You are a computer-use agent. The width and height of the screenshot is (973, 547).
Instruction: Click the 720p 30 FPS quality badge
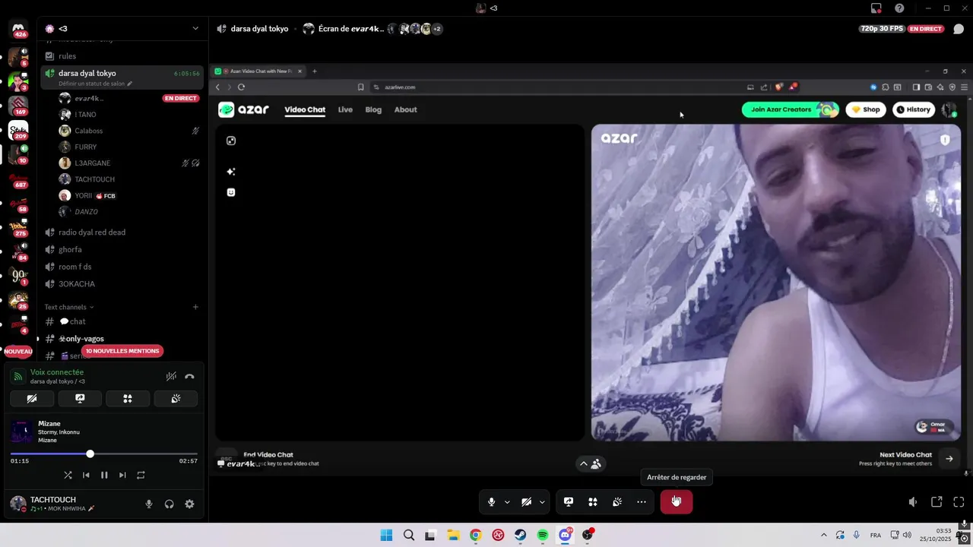click(x=882, y=29)
